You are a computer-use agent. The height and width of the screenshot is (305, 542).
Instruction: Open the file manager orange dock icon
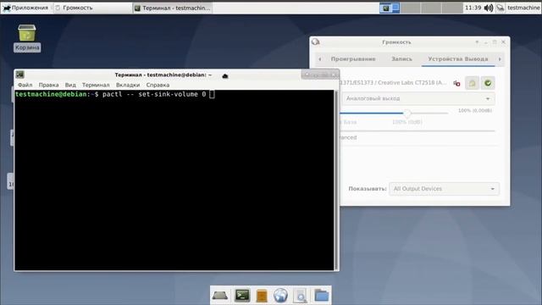tap(262, 296)
